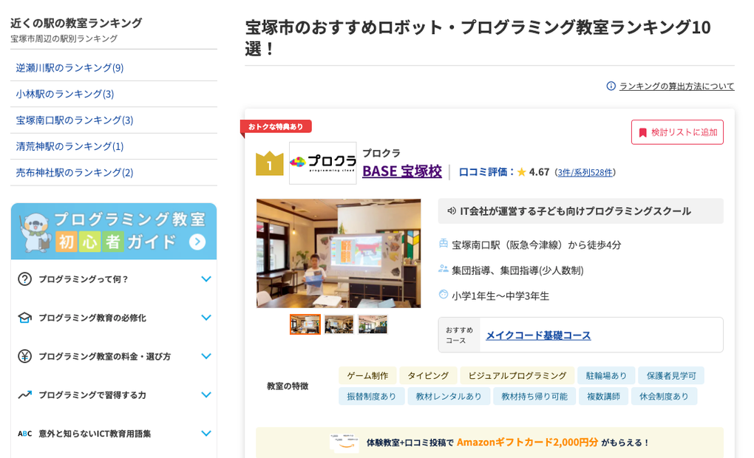
Task: Open 逆瀬川駅のランキング(9) link
Action: point(69,68)
